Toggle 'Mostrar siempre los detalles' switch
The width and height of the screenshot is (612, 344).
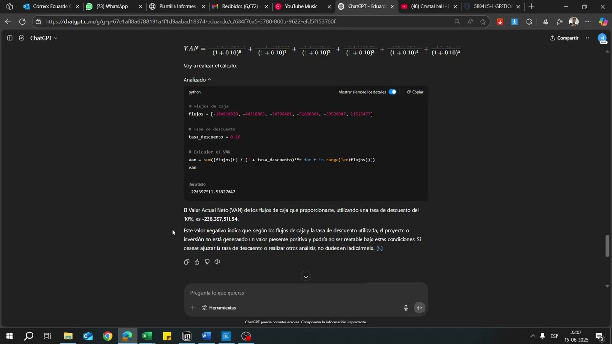pyautogui.click(x=393, y=92)
